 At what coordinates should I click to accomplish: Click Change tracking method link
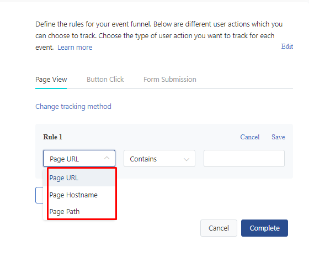coord(73,107)
